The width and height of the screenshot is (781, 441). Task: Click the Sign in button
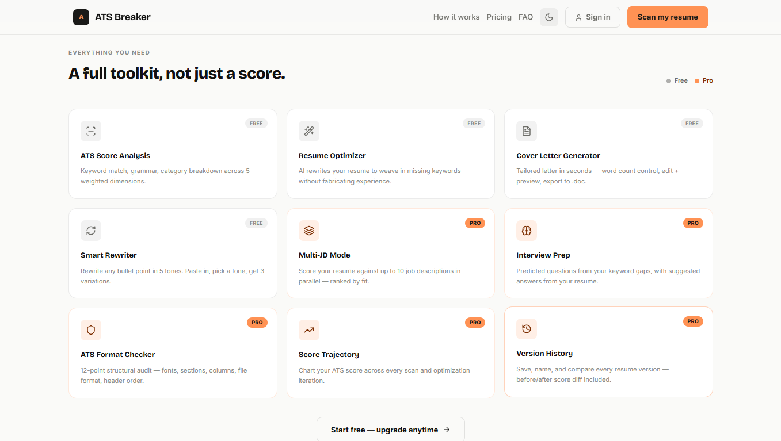click(x=593, y=17)
